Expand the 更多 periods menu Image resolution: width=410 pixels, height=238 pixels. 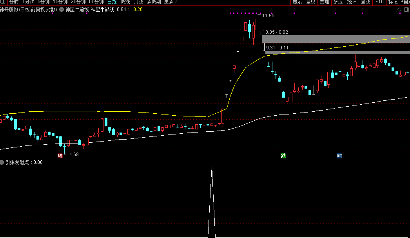coord(171,2)
